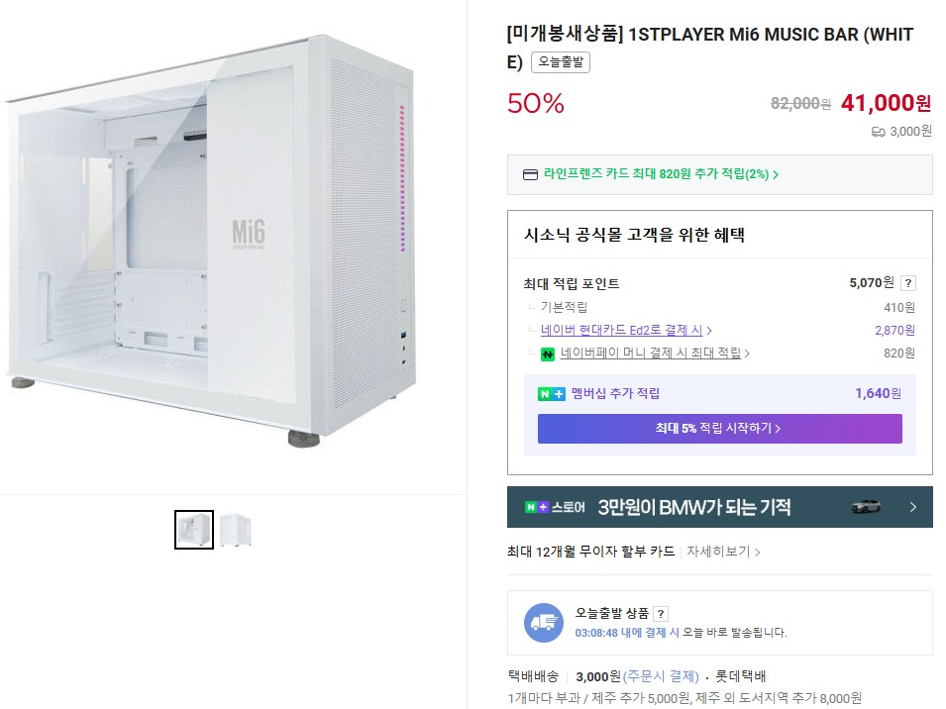Click the truck icon beside 3,000원 shipping
Viewport: 946px width, 709px height.
[878, 131]
